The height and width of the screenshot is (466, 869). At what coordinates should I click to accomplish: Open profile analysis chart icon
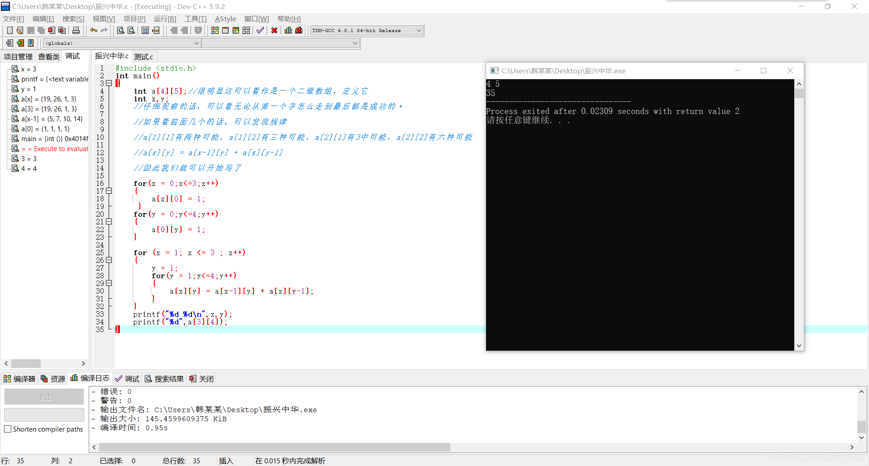coord(288,30)
